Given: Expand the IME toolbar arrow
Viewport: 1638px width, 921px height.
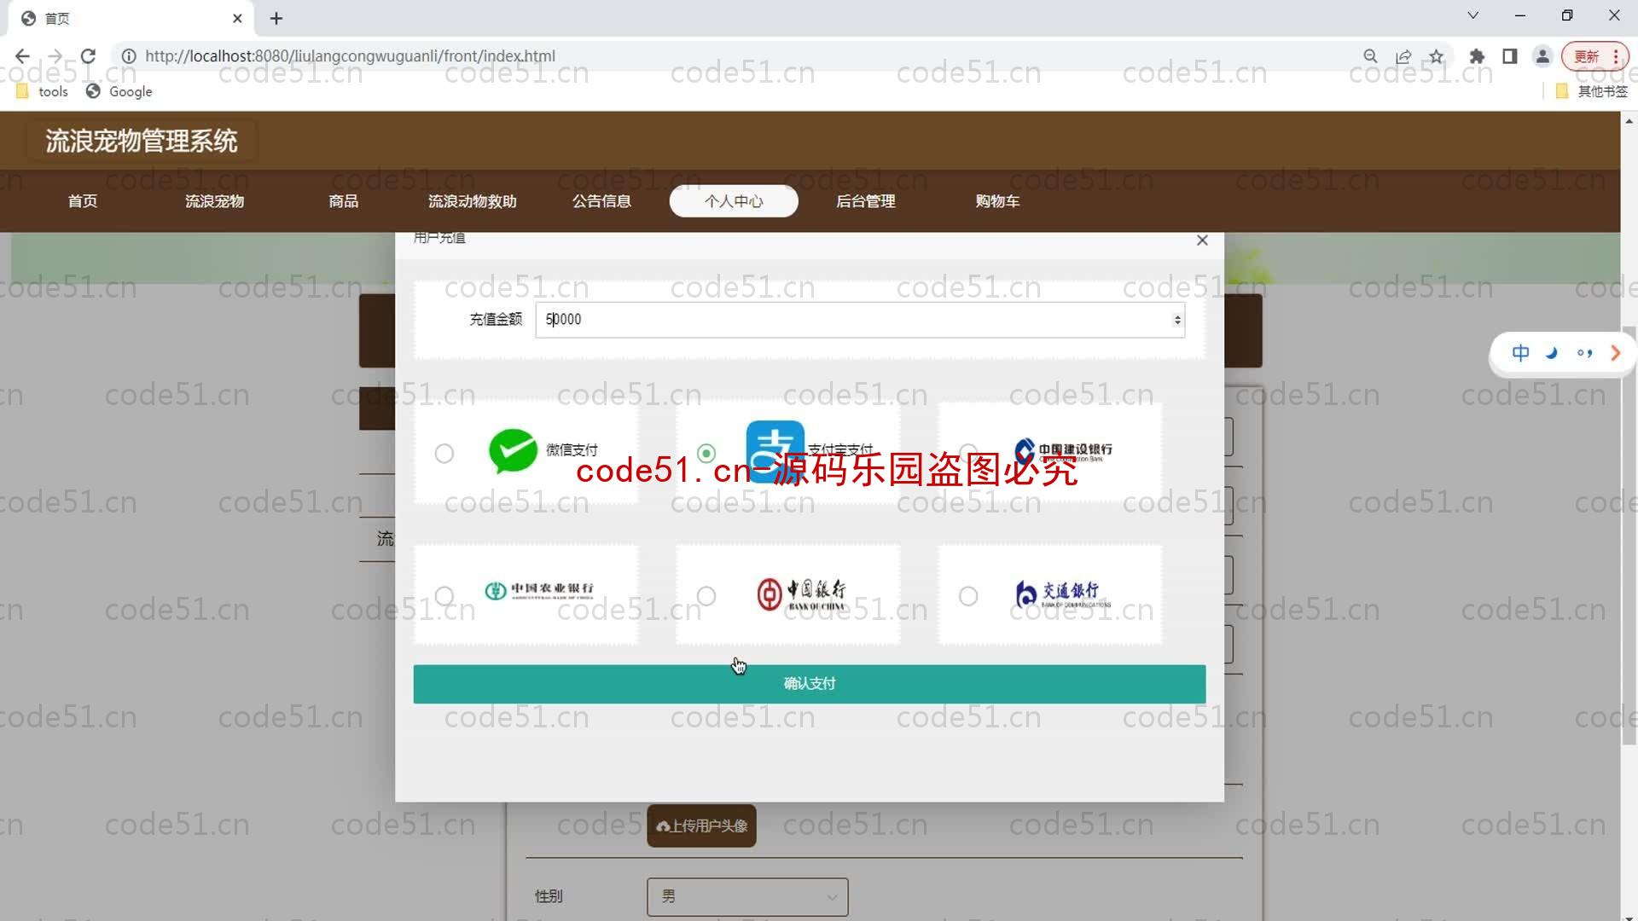Looking at the screenshot, I should pyautogui.click(x=1615, y=353).
